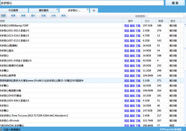Viewport: 186px width, 131px height.
Task: Sort results by 大小 column header
Action: pos(147,21)
